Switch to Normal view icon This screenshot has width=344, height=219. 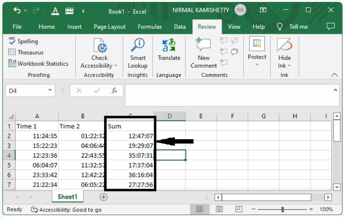point(200,209)
